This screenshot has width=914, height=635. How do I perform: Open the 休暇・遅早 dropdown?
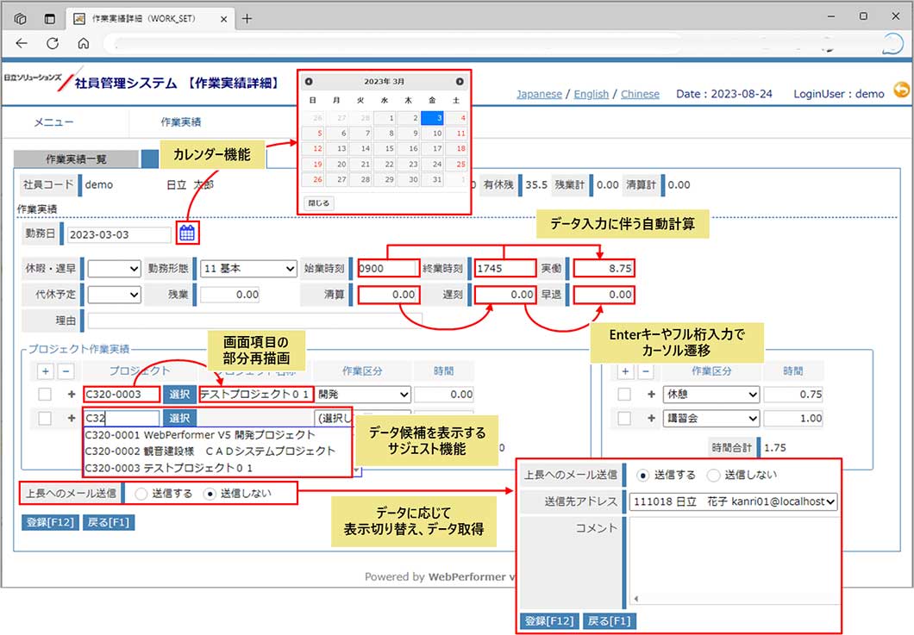114,269
